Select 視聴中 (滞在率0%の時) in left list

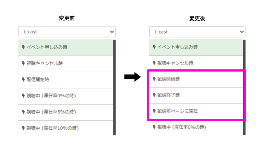tap(66, 96)
